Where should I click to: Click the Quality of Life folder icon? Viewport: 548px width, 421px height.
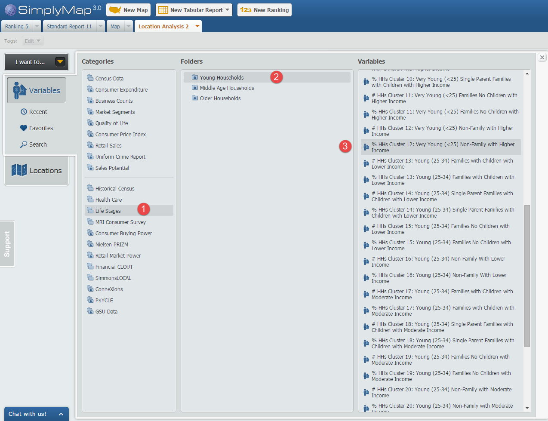tap(90, 123)
